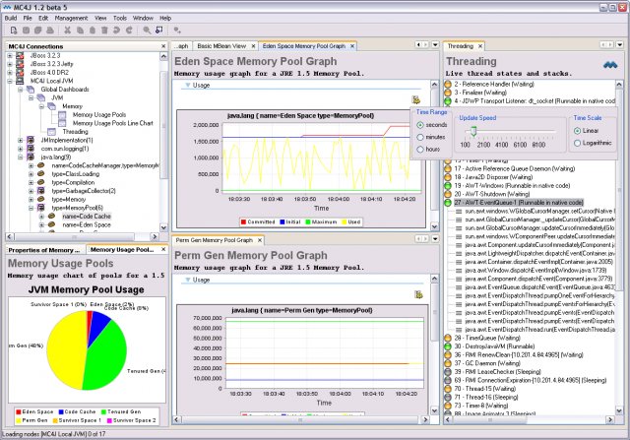Viewport: 630px width, 440px height.
Task: Click the Print toolbar icon
Action: tap(50, 31)
